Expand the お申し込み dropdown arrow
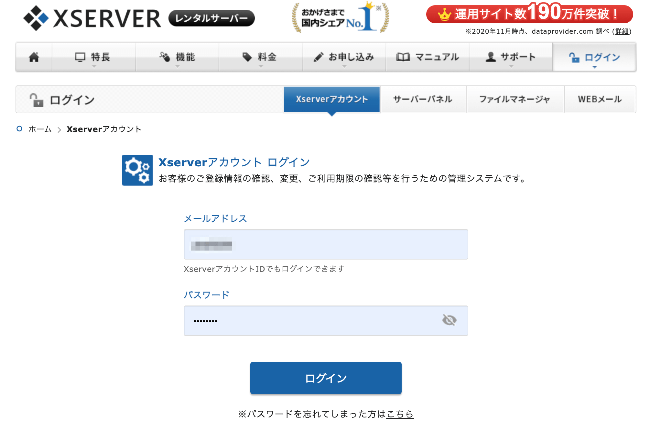The image size is (650, 433). (344, 67)
